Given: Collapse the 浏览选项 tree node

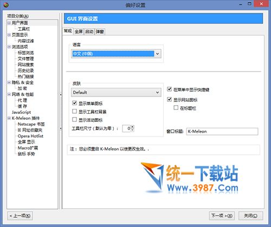Looking at the screenshot, I should coord(9,47).
